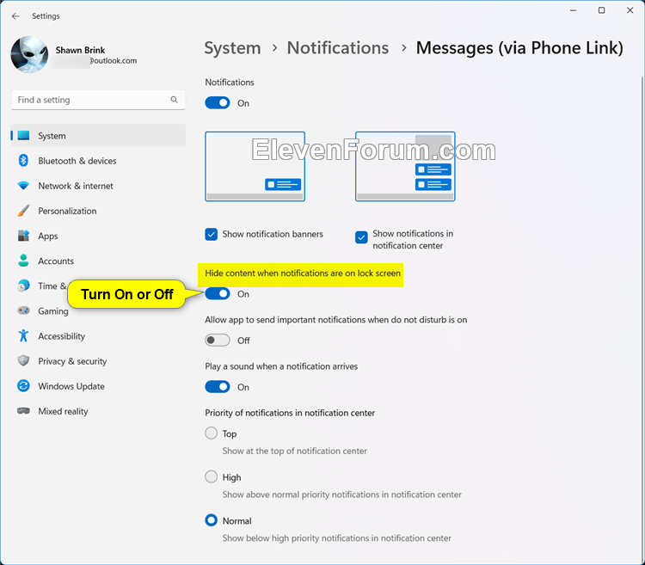Click the Gaming controller icon

23,310
